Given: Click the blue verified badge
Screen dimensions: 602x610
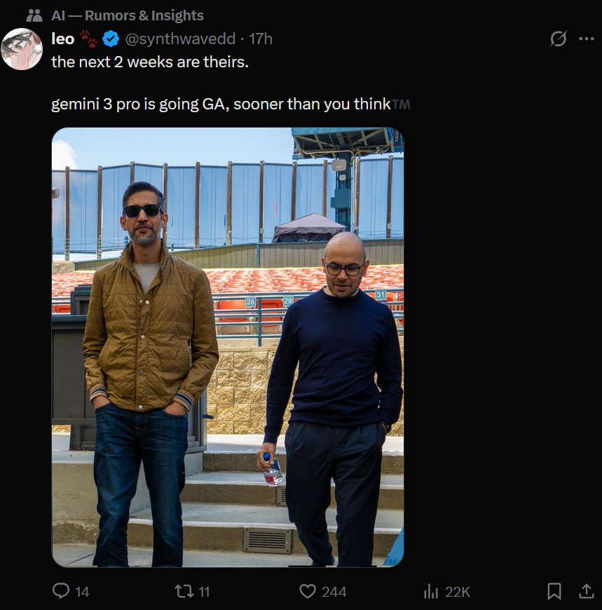Looking at the screenshot, I should (x=111, y=39).
